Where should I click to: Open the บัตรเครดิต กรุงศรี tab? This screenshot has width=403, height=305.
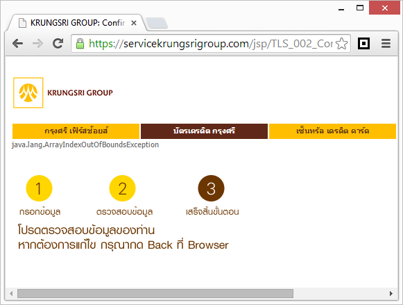[x=204, y=131]
